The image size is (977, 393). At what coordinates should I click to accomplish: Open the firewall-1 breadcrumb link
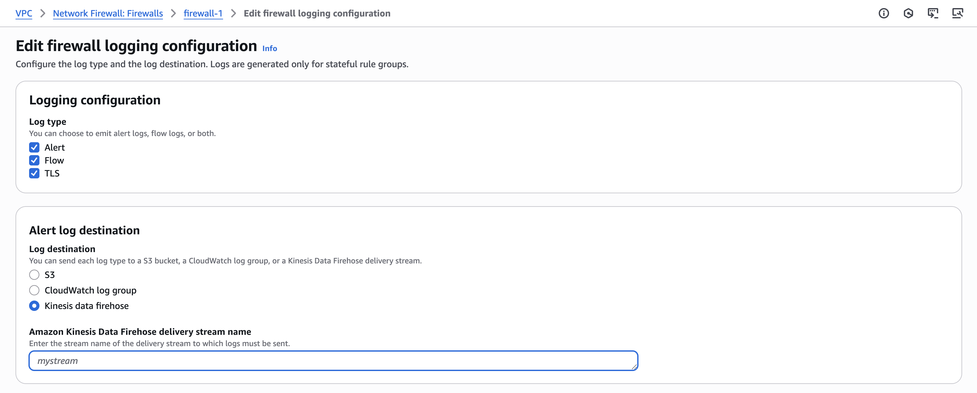[203, 13]
